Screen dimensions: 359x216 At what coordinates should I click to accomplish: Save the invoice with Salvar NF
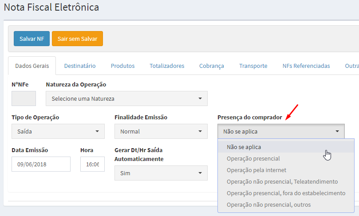32,39
